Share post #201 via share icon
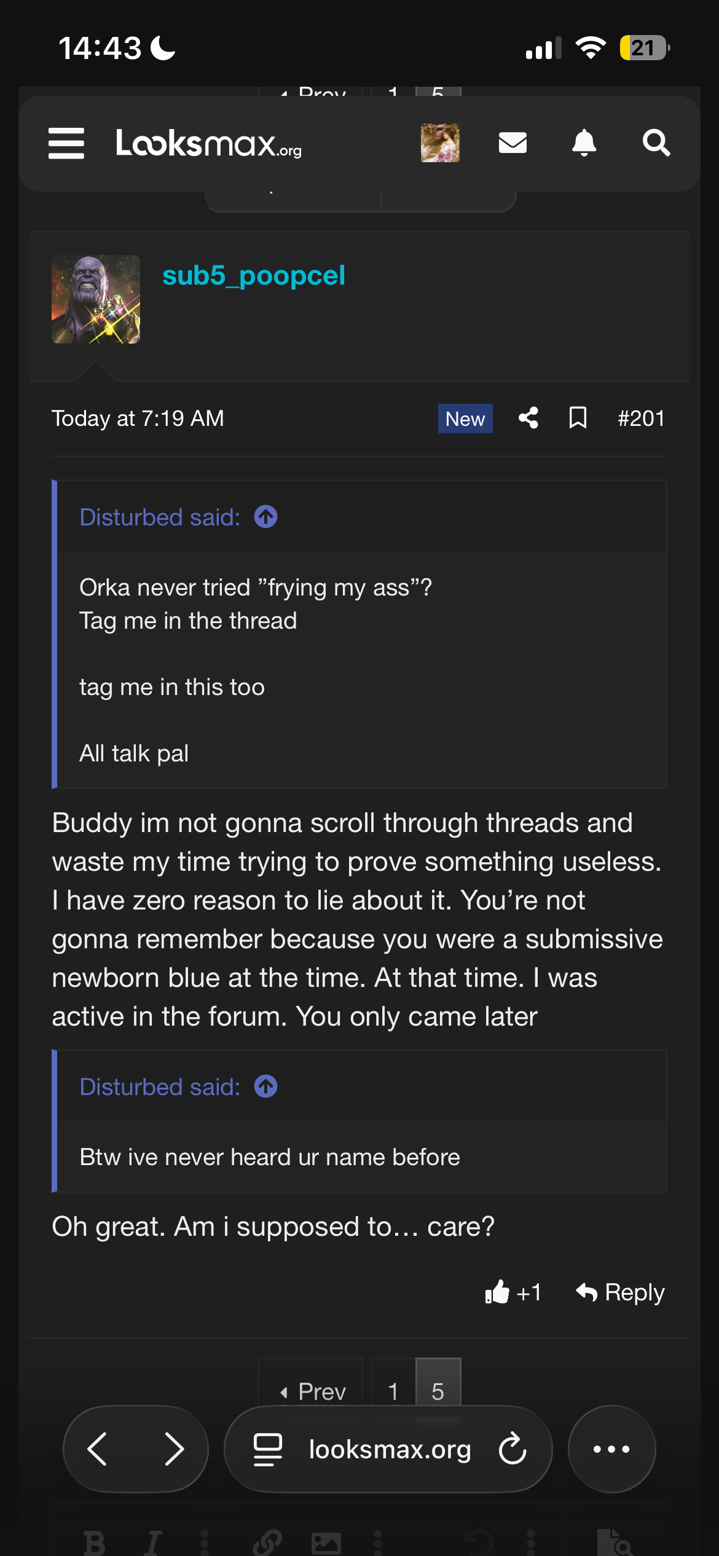Screen dimensions: 719x1556 pyautogui.click(x=528, y=418)
